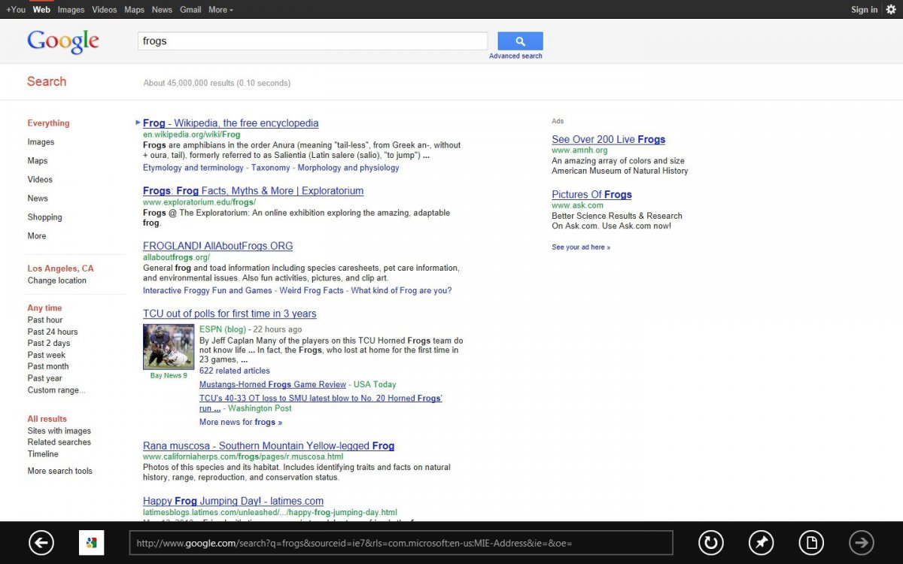Filter to Past week results
The width and height of the screenshot is (903, 564).
47,355
